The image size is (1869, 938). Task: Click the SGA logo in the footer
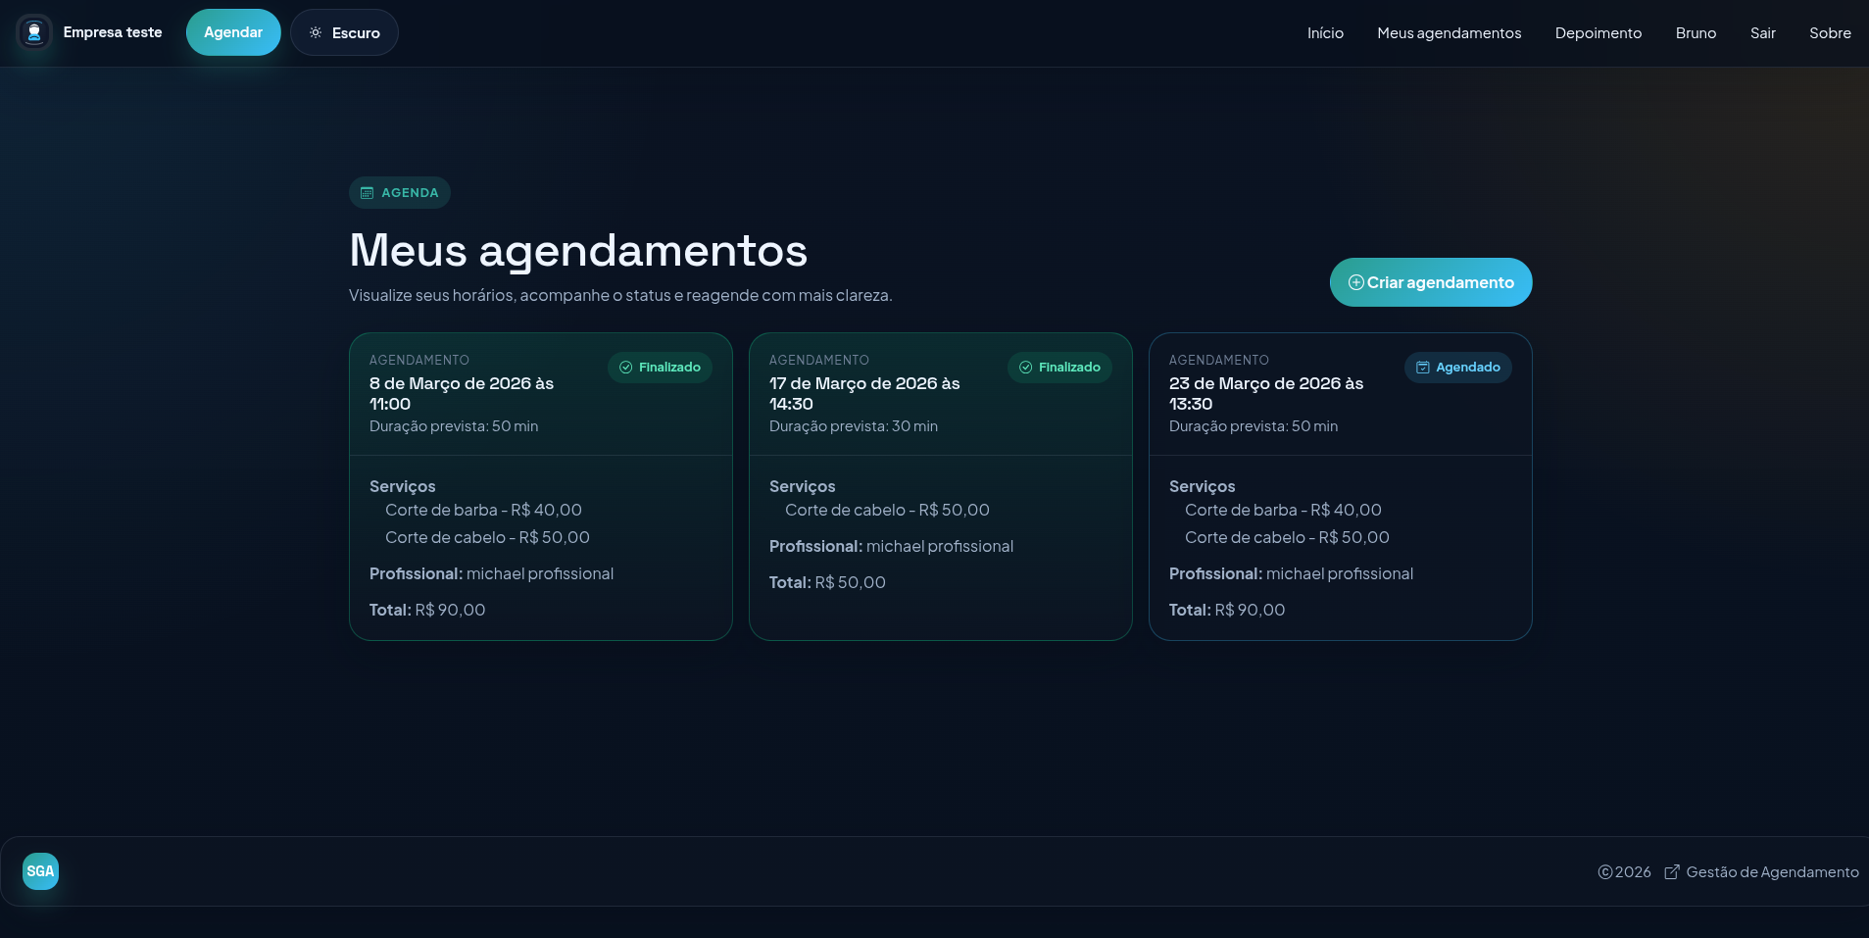coord(39,870)
